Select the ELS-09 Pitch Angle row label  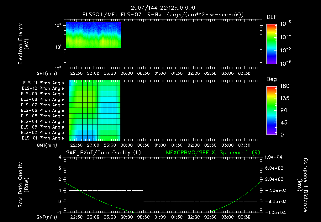pyautogui.click(x=42, y=94)
